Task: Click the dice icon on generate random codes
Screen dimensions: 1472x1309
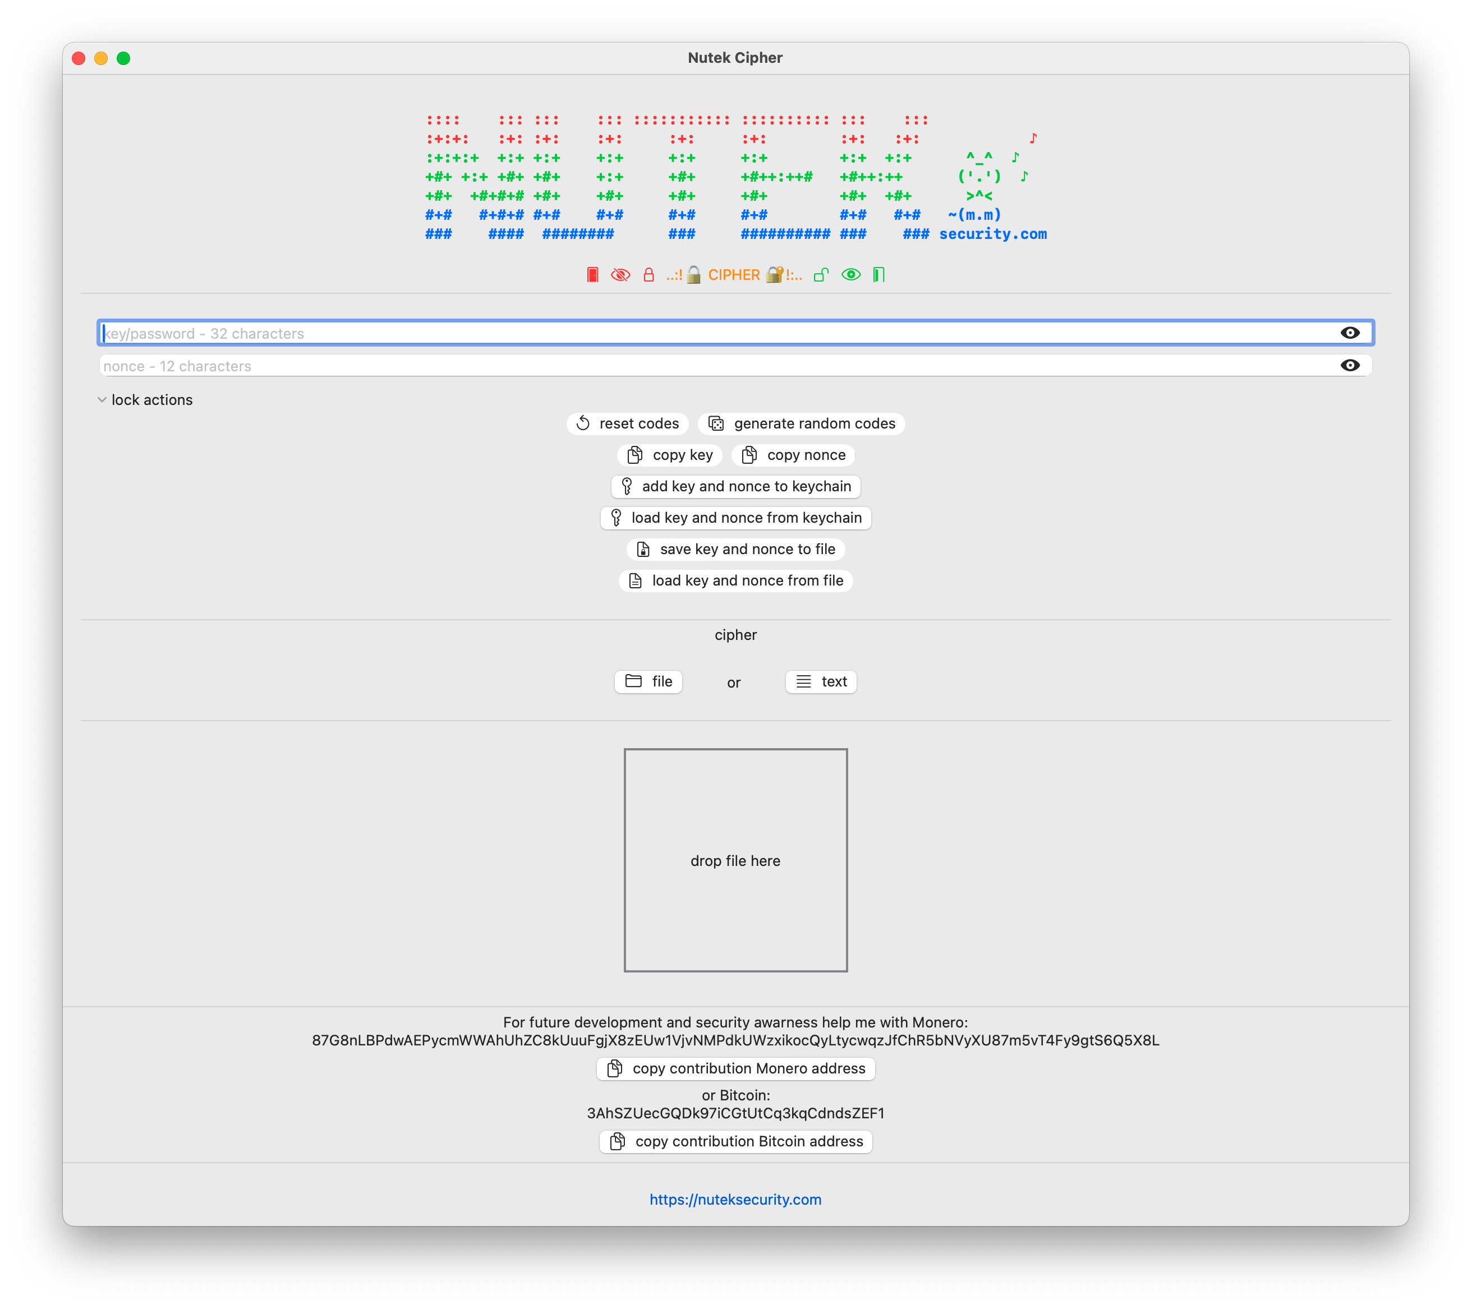Action: (716, 424)
